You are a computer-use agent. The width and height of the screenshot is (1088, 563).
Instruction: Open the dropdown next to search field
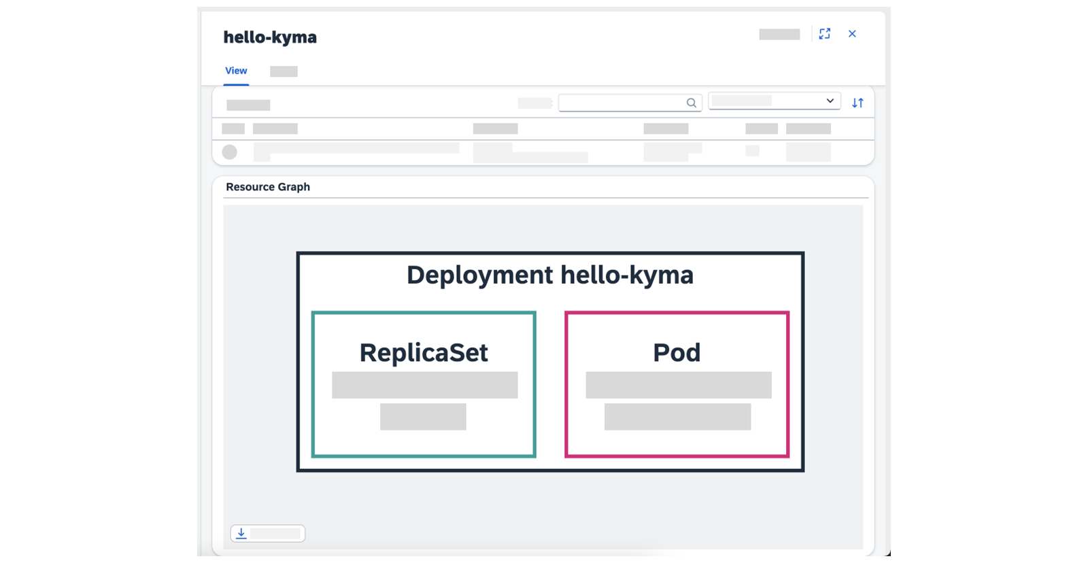[775, 101]
